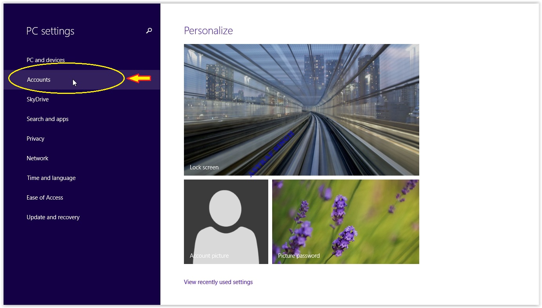Open the Search and apps section
The height and width of the screenshot is (308, 542).
(x=47, y=119)
